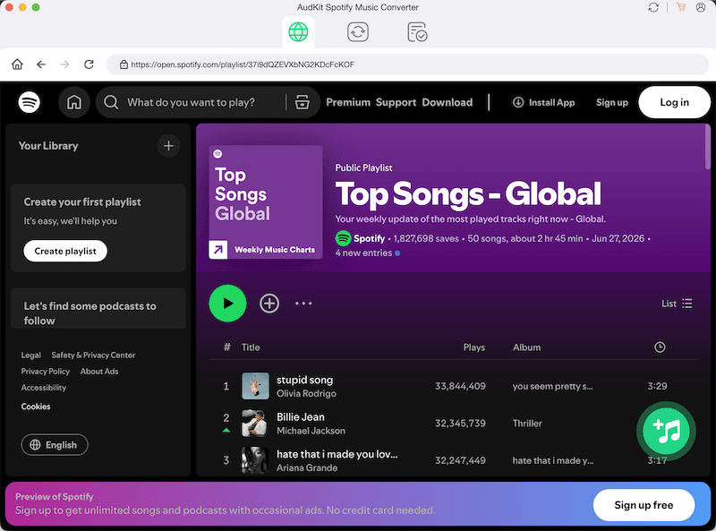Open the English language selector
The image size is (716, 531).
coord(55,445)
